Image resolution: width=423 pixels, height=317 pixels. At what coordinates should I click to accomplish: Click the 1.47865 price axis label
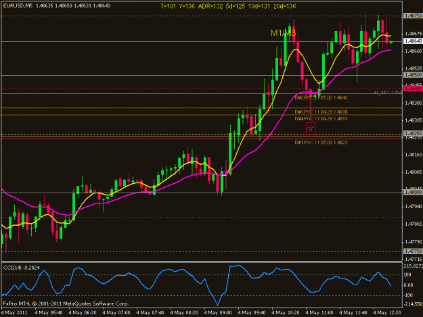coord(414,224)
